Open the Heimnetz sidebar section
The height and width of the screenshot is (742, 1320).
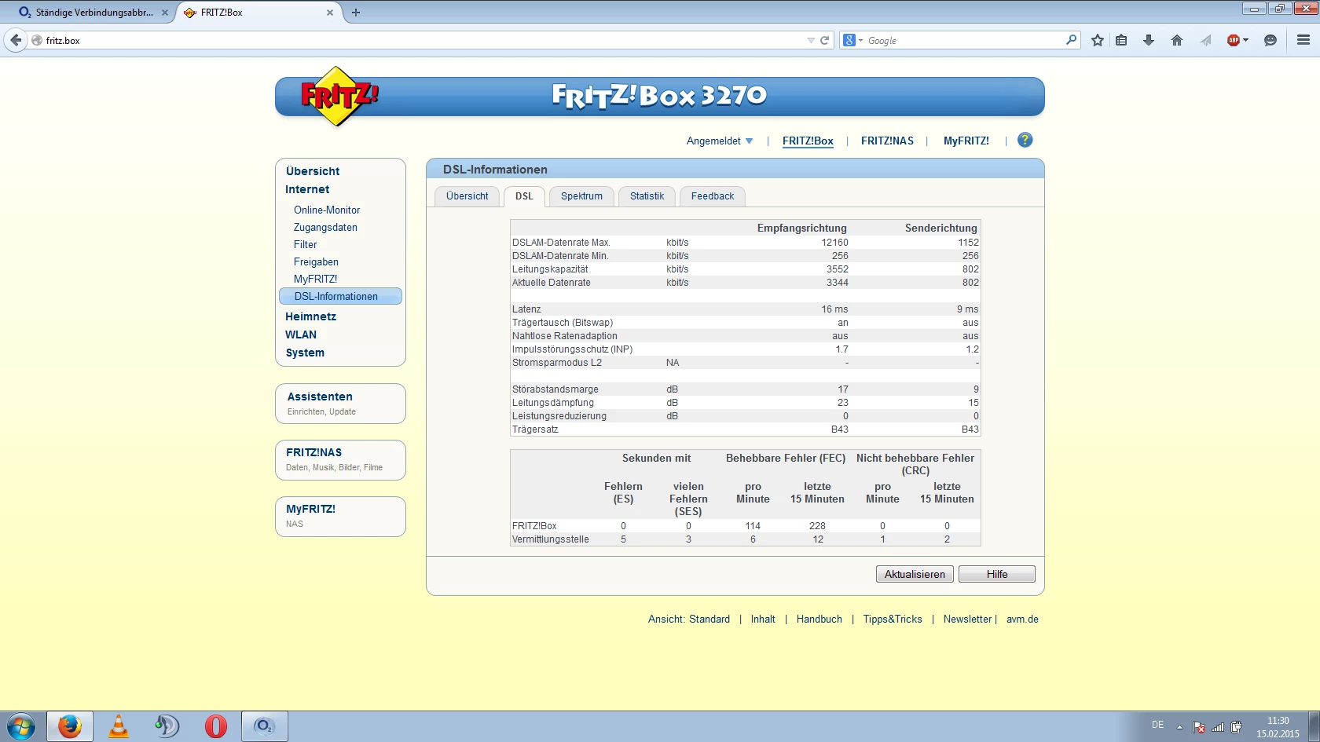(310, 316)
